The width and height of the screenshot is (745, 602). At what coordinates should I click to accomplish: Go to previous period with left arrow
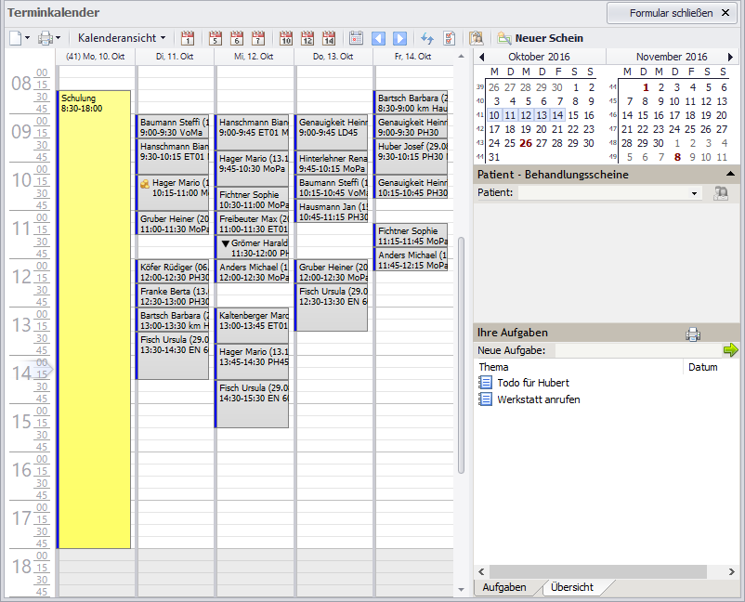pos(378,38)
